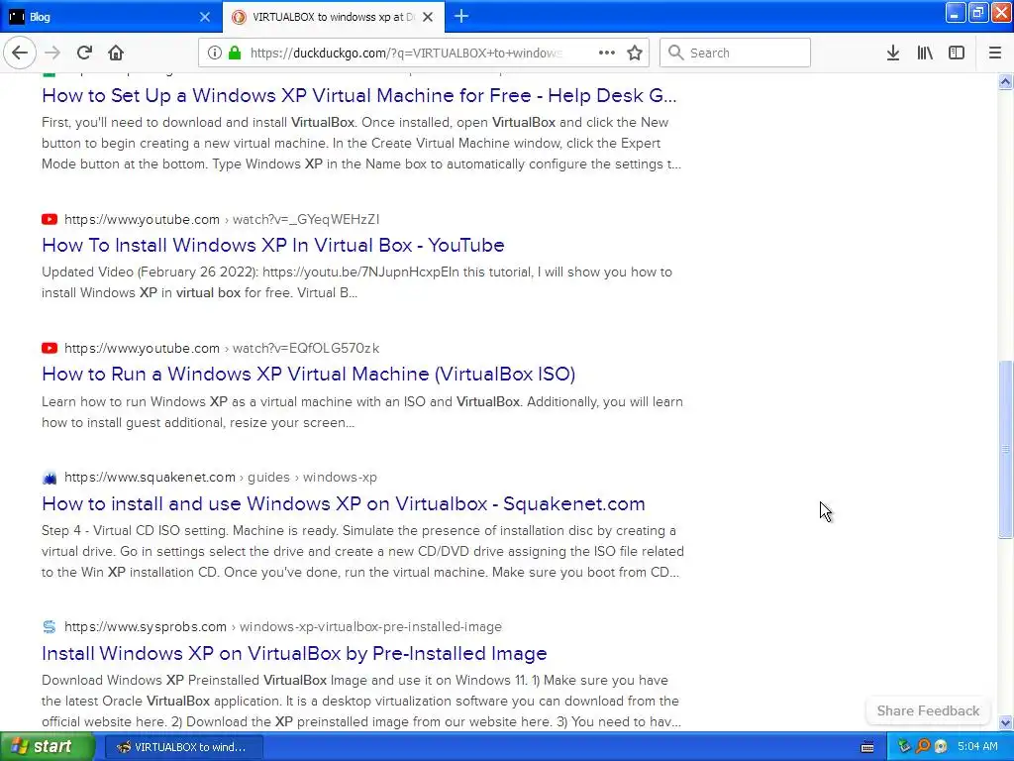Viewport: 1014px width, 761px height.
Task: Go back to the previous page
Action: tap(20, 53)
